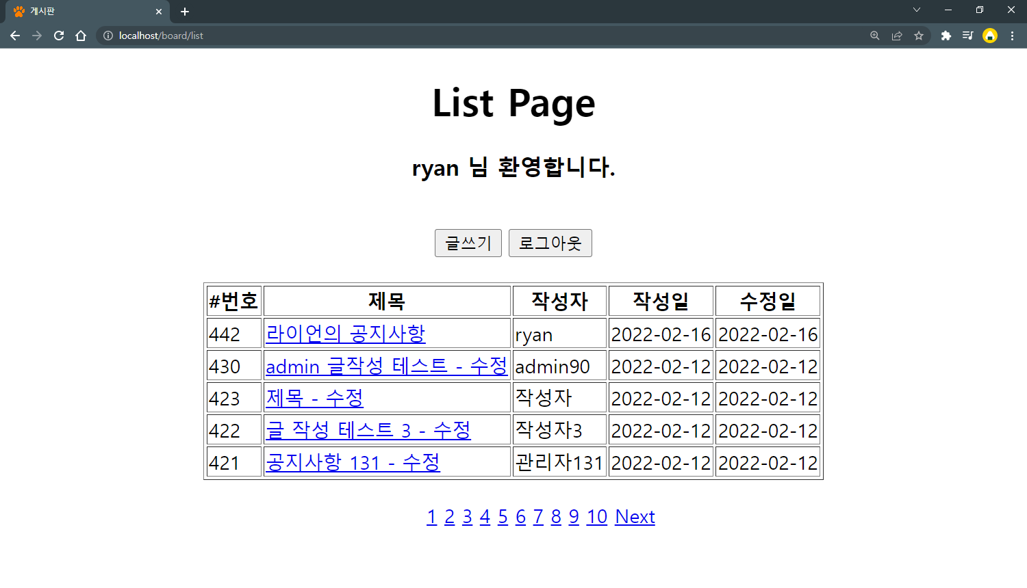The height and width of the screenshot is (588, 1027).
Task: Select the number cell 421
Action: (234, 462)
